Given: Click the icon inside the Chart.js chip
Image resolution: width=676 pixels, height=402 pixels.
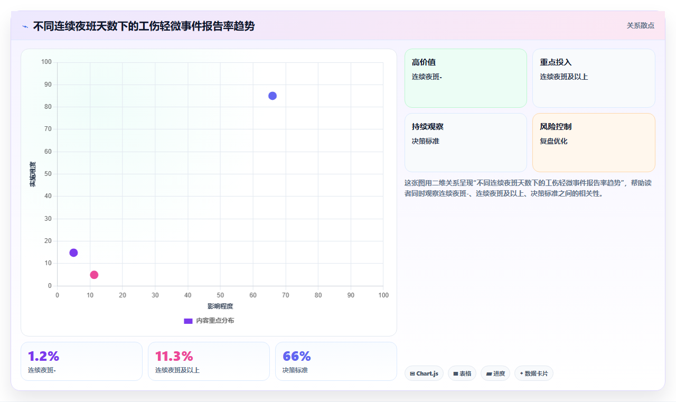Looking at the screenshot, I should pos(412,374).
